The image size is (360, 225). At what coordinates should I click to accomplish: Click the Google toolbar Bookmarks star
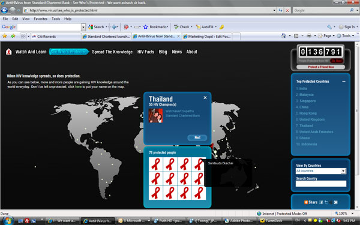[145, 27]
